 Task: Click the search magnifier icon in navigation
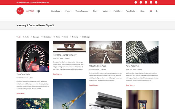157,11
